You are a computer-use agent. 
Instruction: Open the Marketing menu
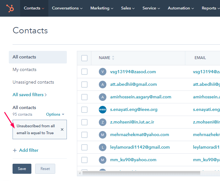(x=102, y=8)
